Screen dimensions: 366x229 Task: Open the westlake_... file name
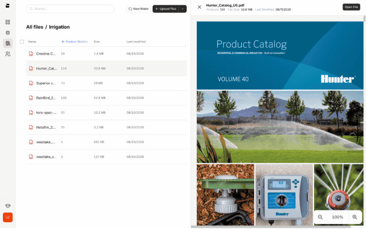point(45,142)
